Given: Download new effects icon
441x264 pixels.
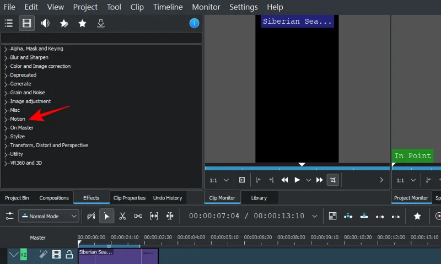Looking at the screenshot, I should 101,23.
